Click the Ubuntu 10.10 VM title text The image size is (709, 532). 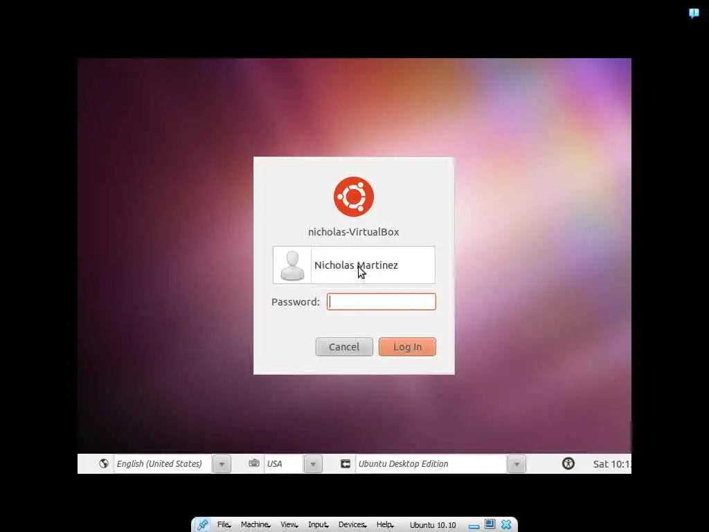tap(433, 525)
